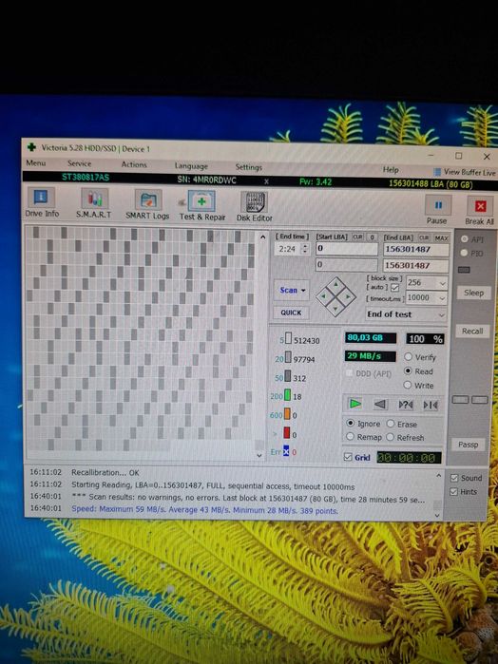The height and width of the screenshot is (664, 498).
Task: Open the Service menu
Action: point(79,163)
